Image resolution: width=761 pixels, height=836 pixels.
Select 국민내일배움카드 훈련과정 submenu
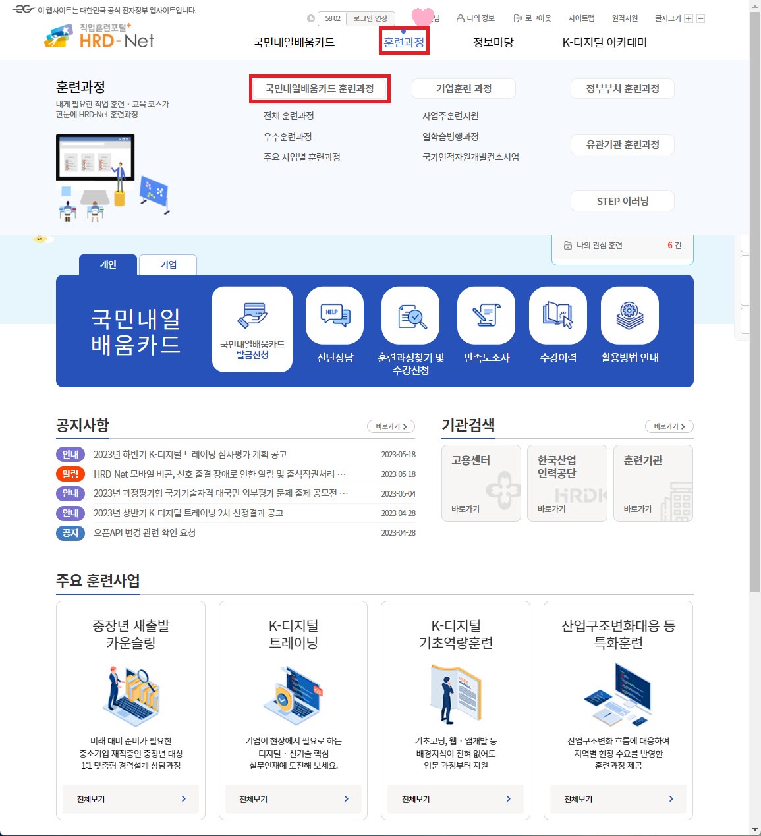(320, 88)
